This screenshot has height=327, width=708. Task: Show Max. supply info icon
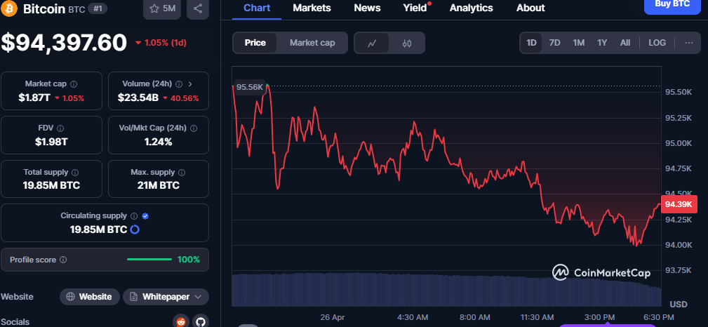click(182, 173)
